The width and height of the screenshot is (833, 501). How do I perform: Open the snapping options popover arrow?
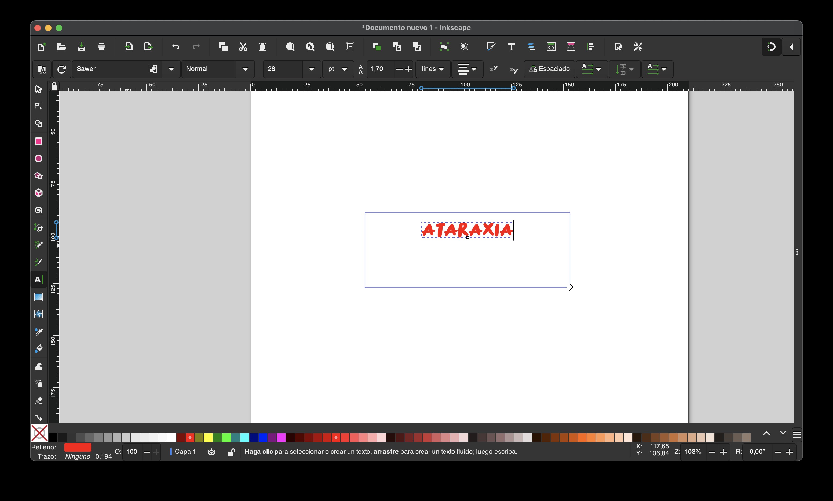tap(791, 47)
